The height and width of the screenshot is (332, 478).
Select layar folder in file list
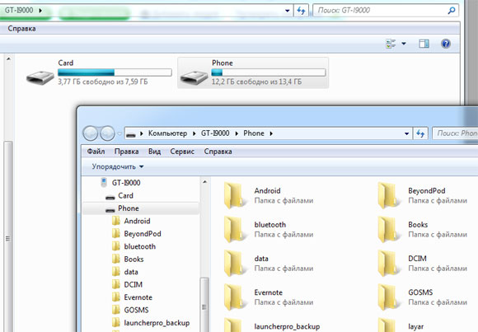click(401, 325)
